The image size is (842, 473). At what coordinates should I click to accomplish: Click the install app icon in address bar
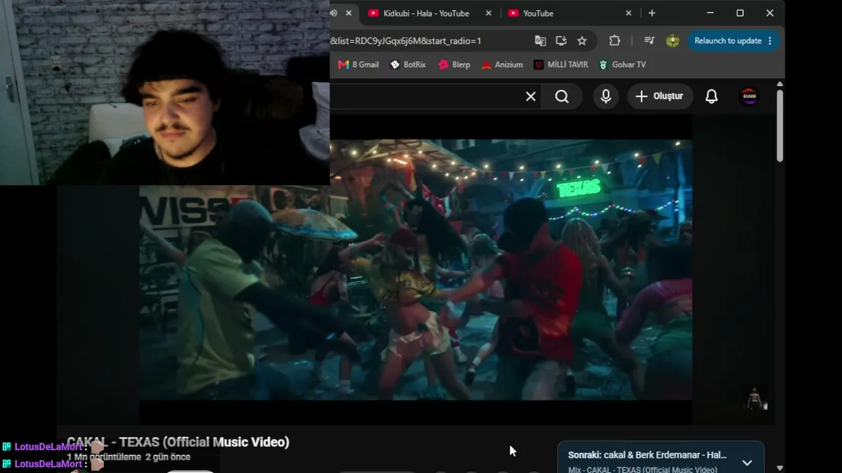click(x=561, y=41)
